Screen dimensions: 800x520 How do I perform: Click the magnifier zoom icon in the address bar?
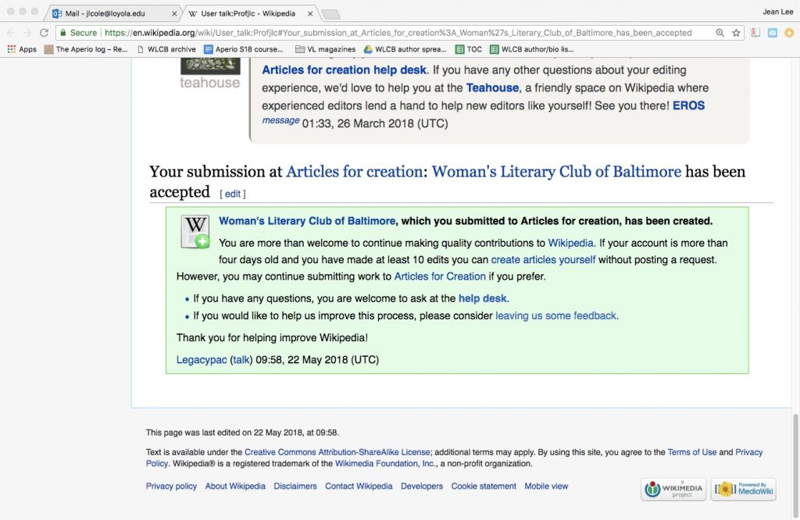click(720, 34)
